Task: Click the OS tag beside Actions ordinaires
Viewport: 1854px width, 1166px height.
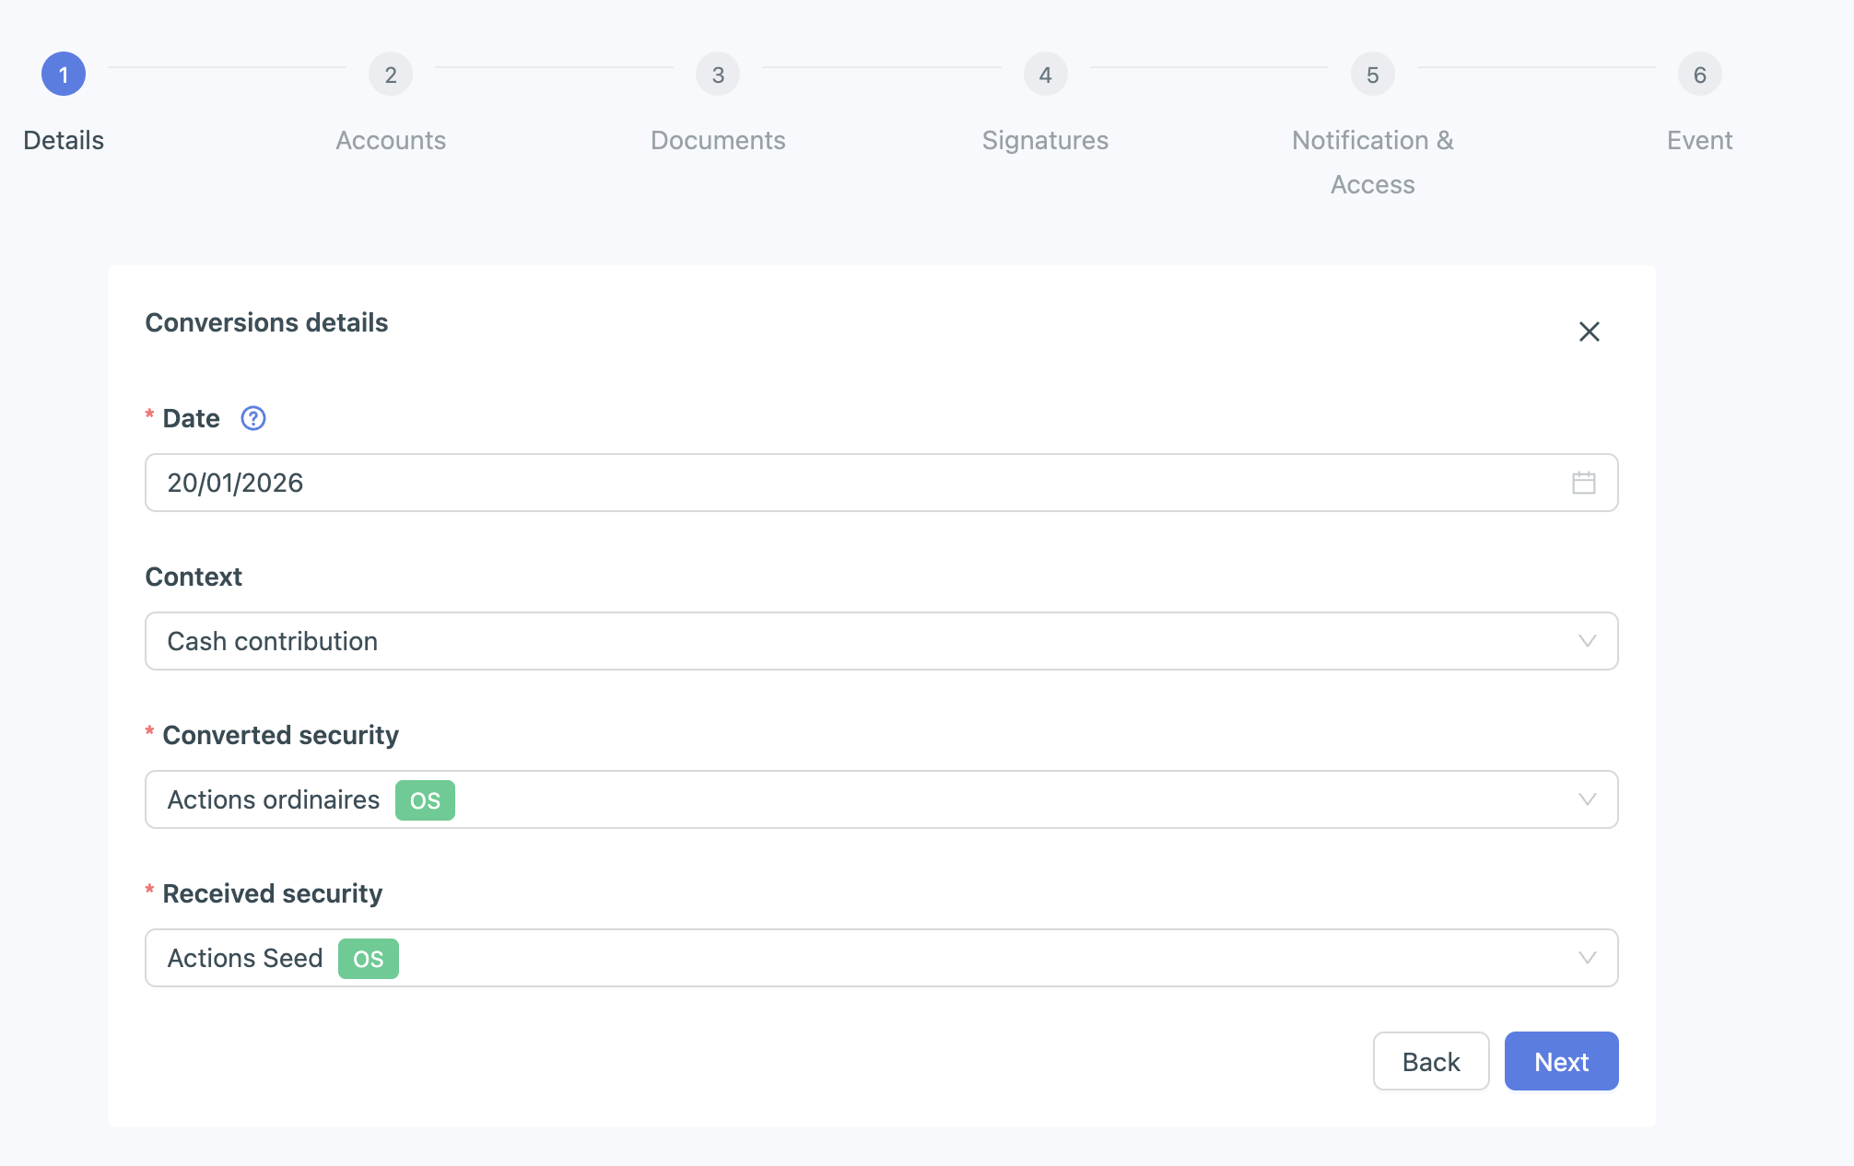Action: tap(425, 800)
